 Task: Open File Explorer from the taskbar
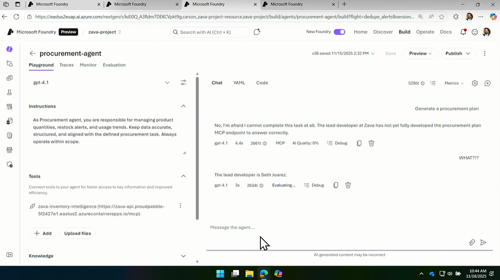[x=249, y=273]
